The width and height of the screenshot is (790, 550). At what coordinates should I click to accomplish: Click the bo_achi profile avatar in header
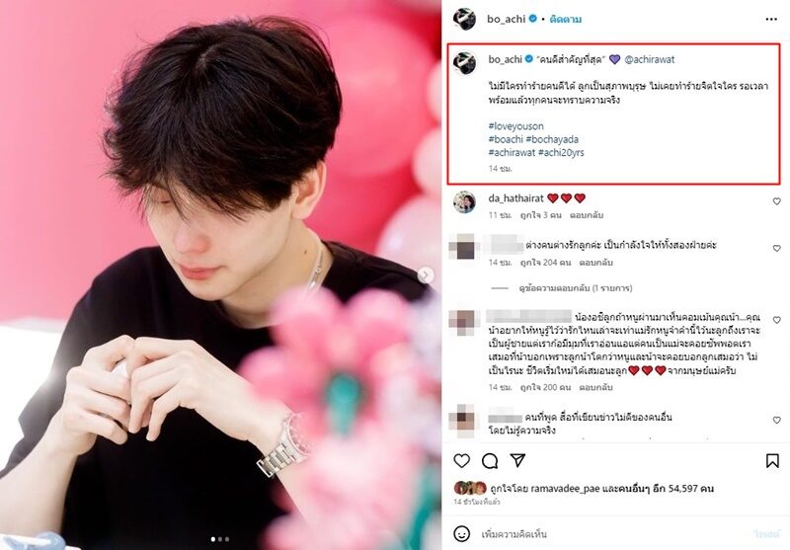464,19
